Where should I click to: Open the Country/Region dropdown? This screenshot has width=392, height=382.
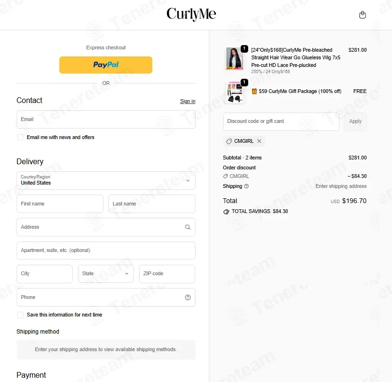tap(106, 180)
